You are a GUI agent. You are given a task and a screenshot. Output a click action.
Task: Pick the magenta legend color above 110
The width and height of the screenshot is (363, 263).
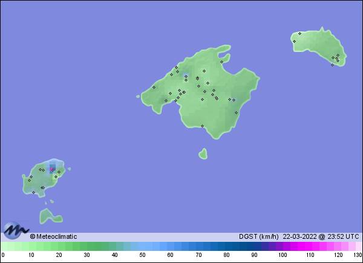tap(309, 246)
